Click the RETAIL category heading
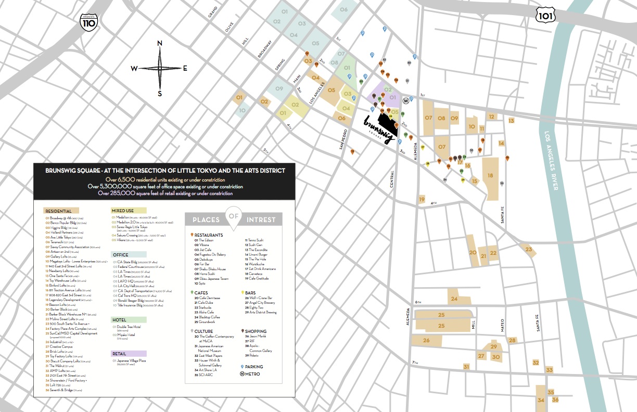The width and height of the screenshot is (637, 412). coord(129,354)
